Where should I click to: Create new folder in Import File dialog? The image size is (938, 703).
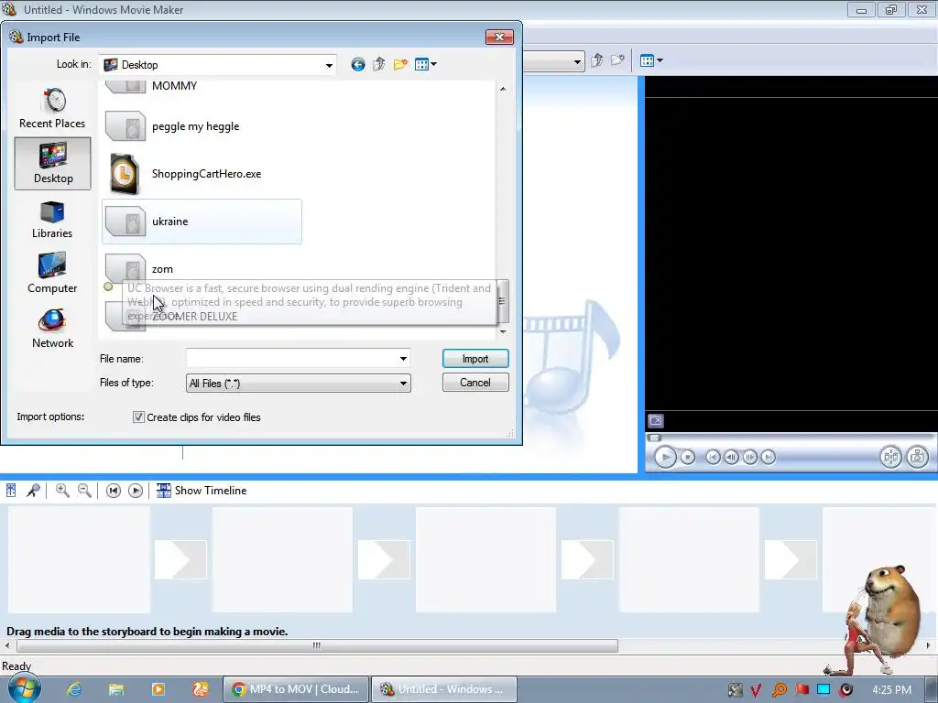[x=400, y=65]
